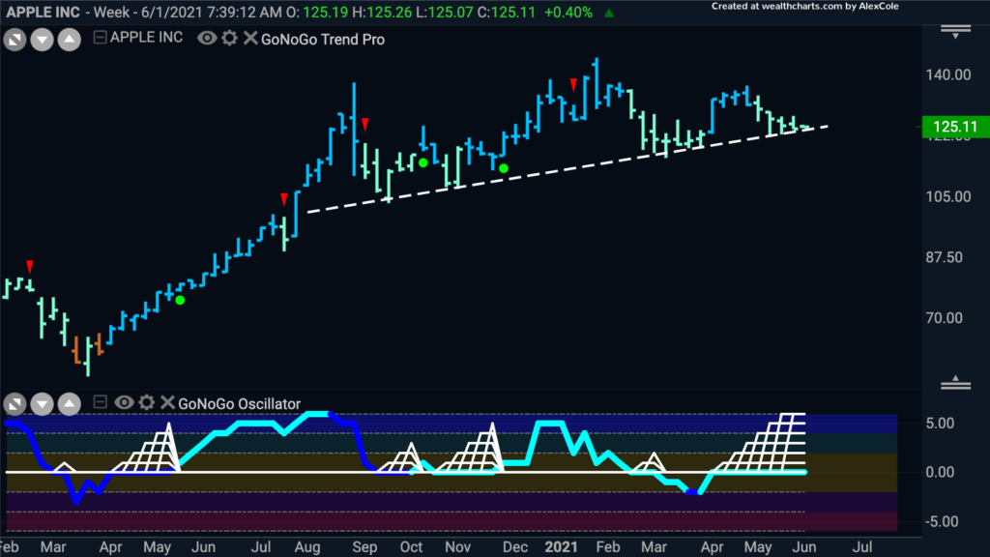Click the 125.11 current price tag
The height and width of the screenshot is (557, 990).
[x=955, y=127]
